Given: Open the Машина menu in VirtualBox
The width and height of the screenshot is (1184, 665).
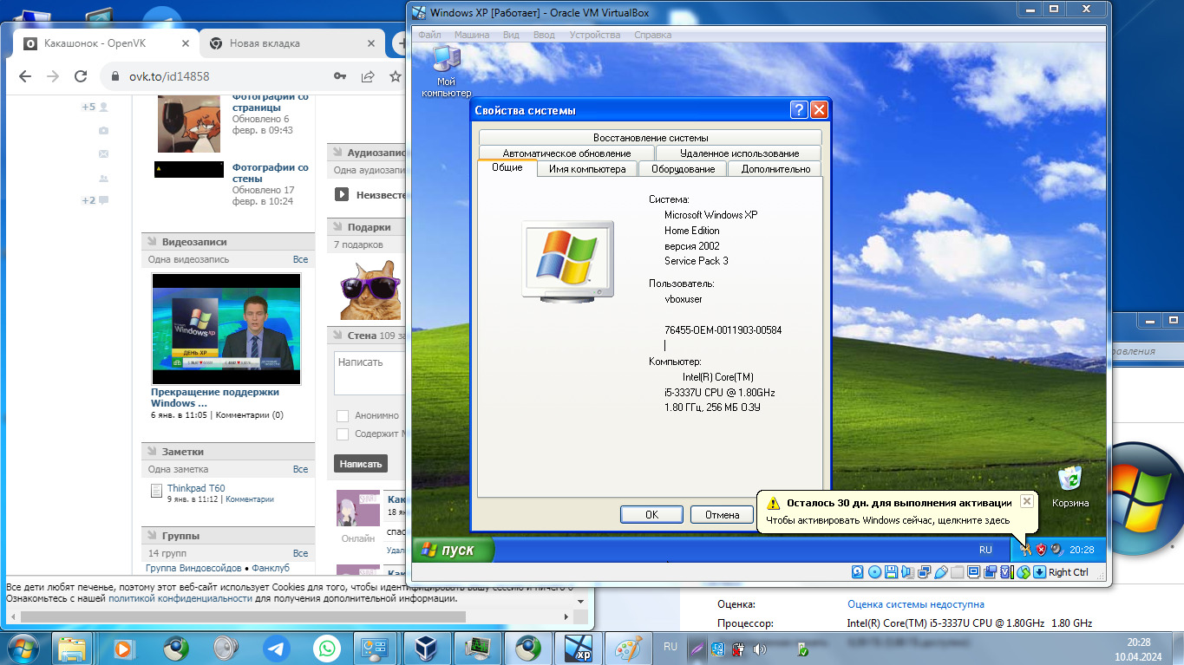Looking at the screenshot, I should pos(471,35).
